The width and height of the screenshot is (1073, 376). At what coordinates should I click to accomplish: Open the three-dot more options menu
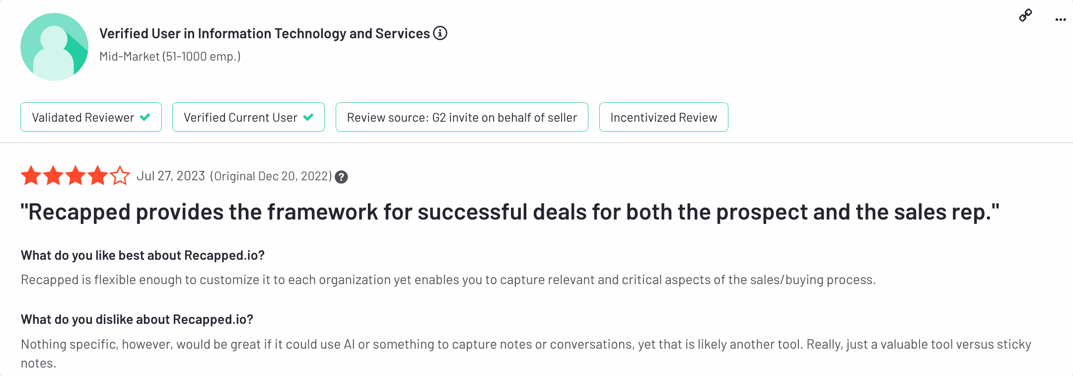[x=1061, y=20]
